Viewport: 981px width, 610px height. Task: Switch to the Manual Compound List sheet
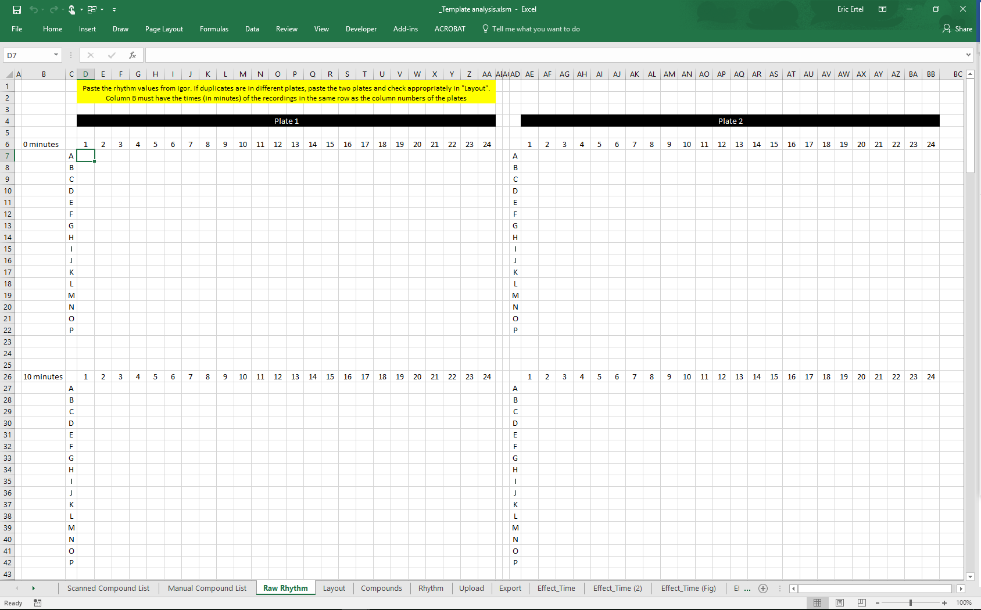pos(207,588)
